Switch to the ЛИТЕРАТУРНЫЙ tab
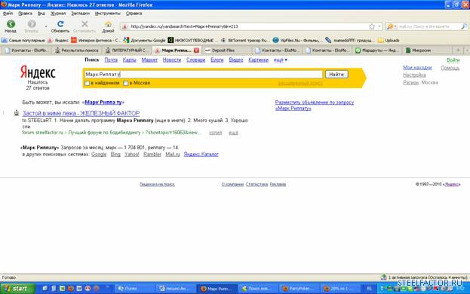470x294 pixels. click(127, 51)
